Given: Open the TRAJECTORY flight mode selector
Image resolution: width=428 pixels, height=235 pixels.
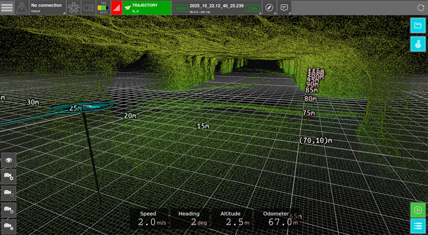Looking at the screenshot, I should click(147, 8).
